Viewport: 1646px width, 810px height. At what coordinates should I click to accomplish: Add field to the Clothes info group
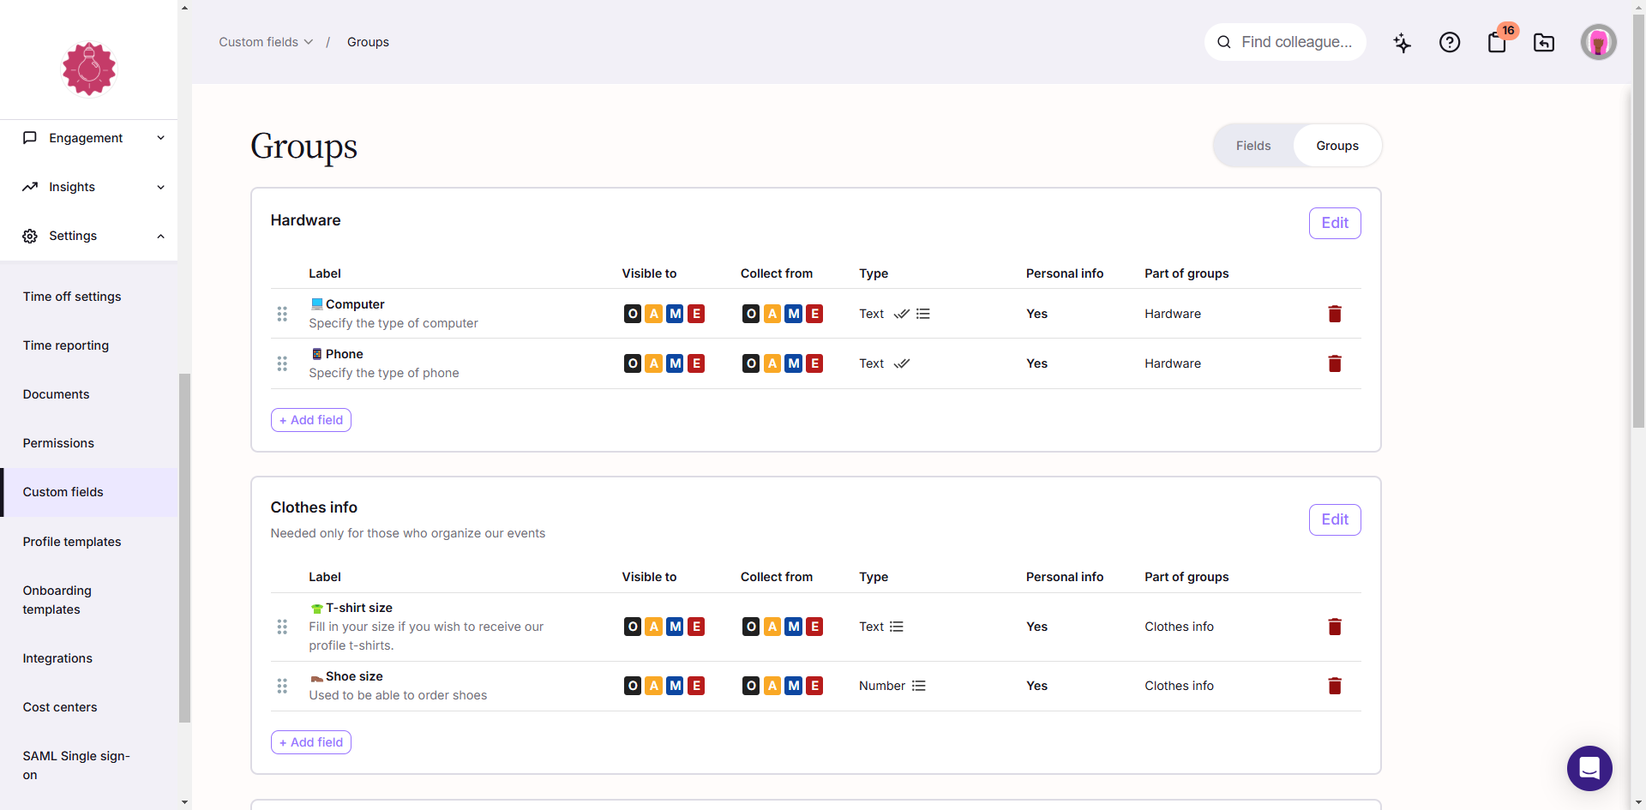311,742
